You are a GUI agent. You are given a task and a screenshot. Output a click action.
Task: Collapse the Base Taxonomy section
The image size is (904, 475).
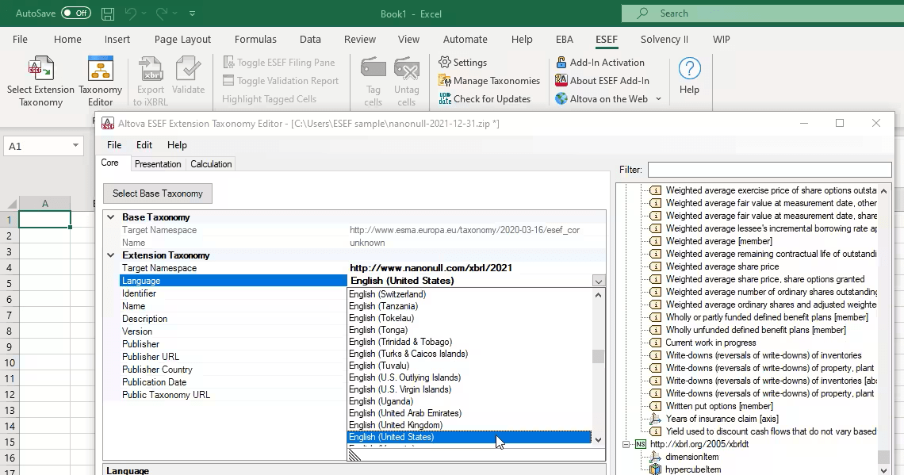coord(110,216)
